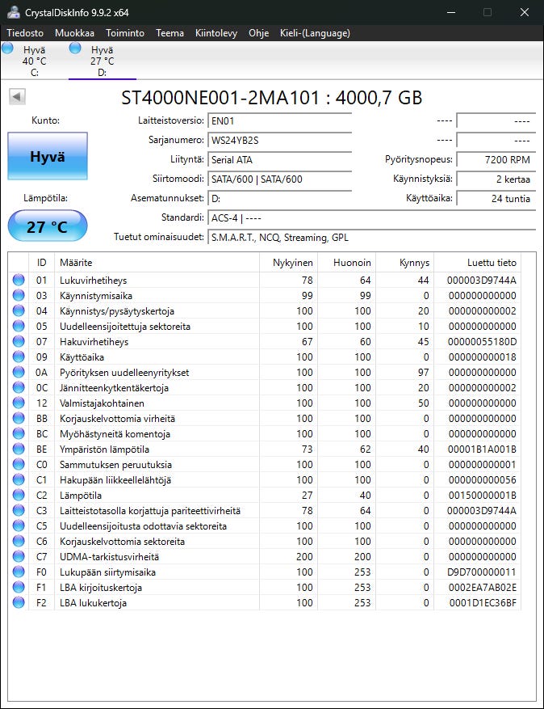Image resolution: width=544 pixels, height=709 pixels.
Task: Click status orb for UDMA-tarkistusvirheitä row
Action: click(19, 557)
